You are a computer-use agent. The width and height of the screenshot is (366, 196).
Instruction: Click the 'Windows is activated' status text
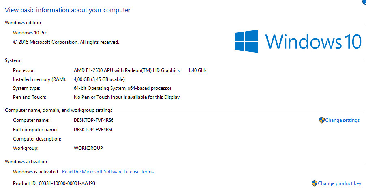point(36,172)
